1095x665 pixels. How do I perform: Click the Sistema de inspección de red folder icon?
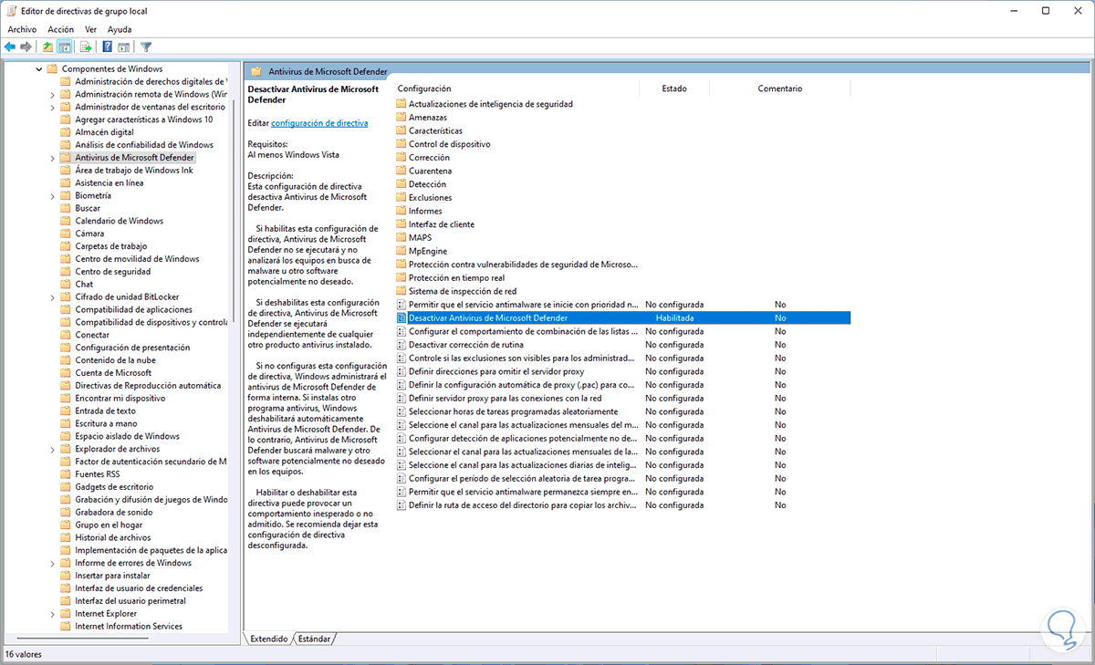[x=401, y=291]
